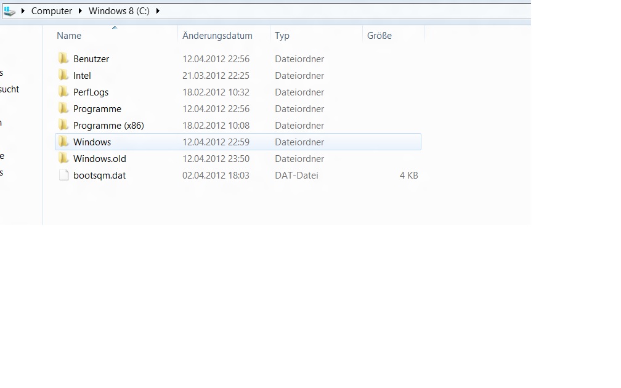Image resolution: width=621 pixels, height=388 pixels.
Task: Select the bootsqm.dat file name
Action: click(99, 176)
